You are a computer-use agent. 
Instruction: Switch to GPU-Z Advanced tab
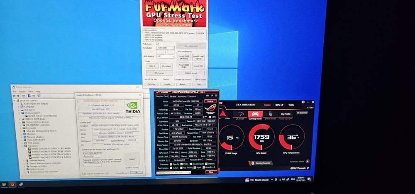(182, 96)
